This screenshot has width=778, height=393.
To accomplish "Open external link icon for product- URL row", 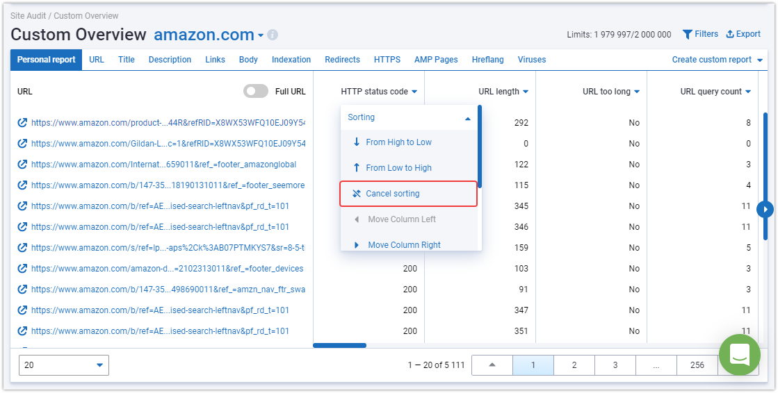I will pyautogui.click(x=22, y=123).
